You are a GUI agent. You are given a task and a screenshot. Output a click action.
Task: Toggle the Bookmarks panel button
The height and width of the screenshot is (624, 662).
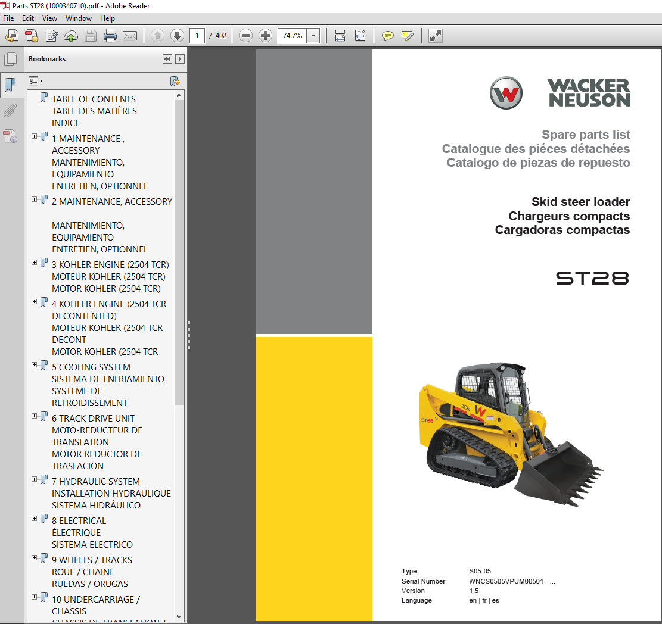tap(10, 85)
